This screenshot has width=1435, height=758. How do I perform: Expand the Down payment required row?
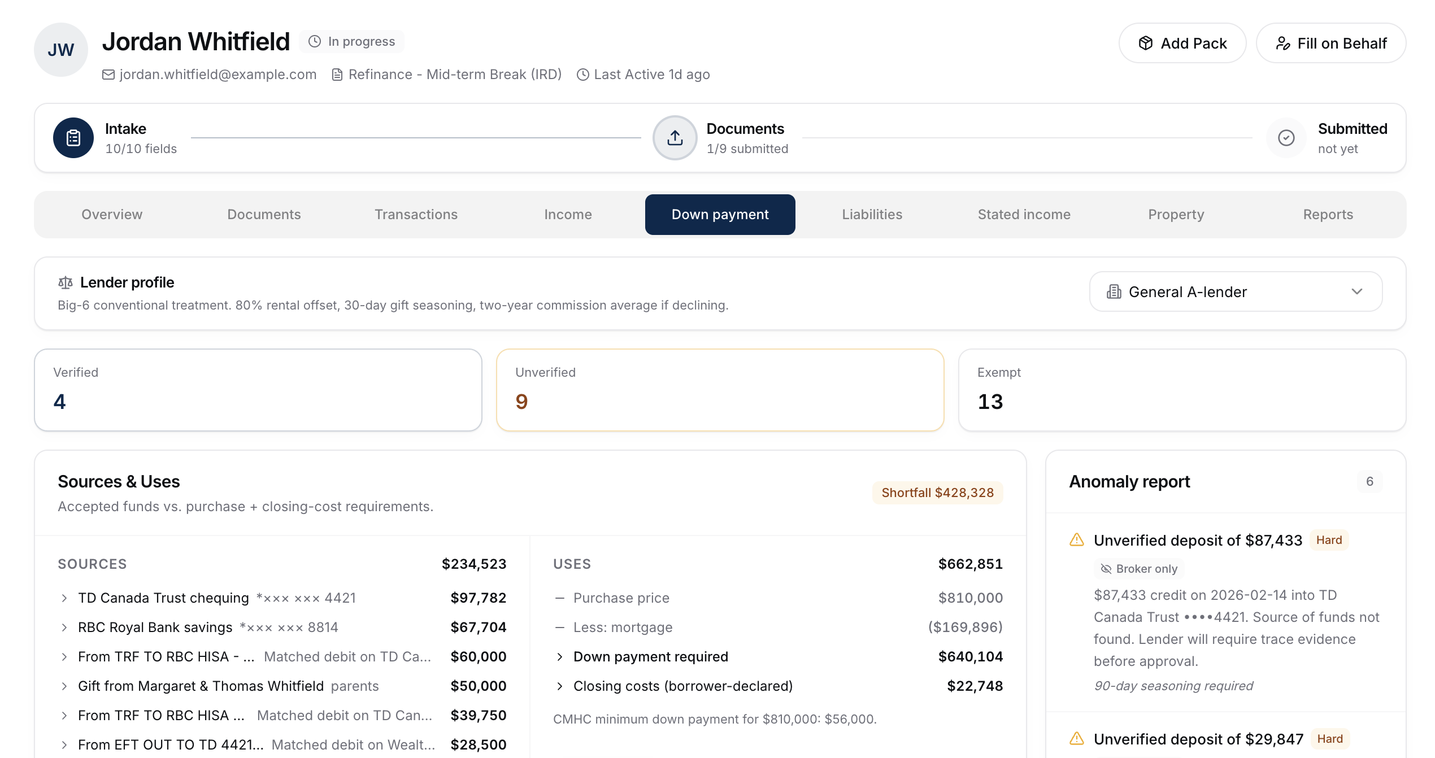(778, 656)
